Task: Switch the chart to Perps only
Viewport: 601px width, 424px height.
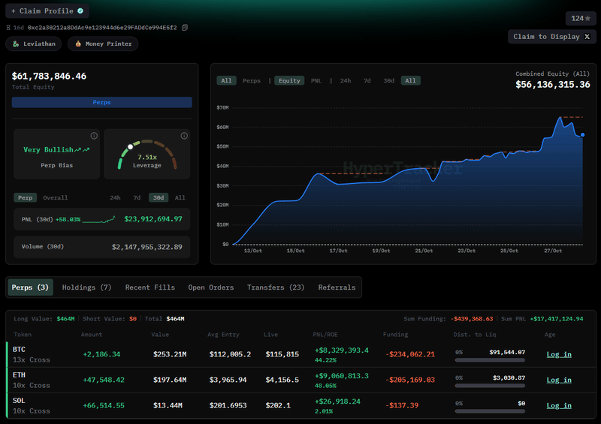Action: pyautogui.click(x=252, y=80)
